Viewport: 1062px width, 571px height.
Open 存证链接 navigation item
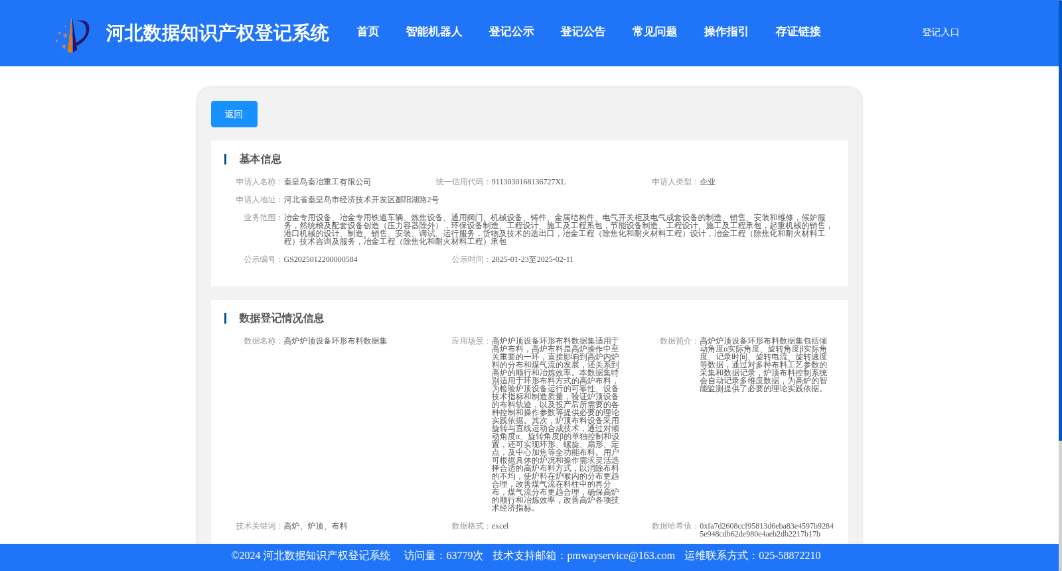(x=798, y=32)
